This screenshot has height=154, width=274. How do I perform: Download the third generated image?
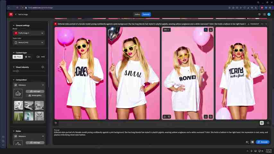(211, 30)
